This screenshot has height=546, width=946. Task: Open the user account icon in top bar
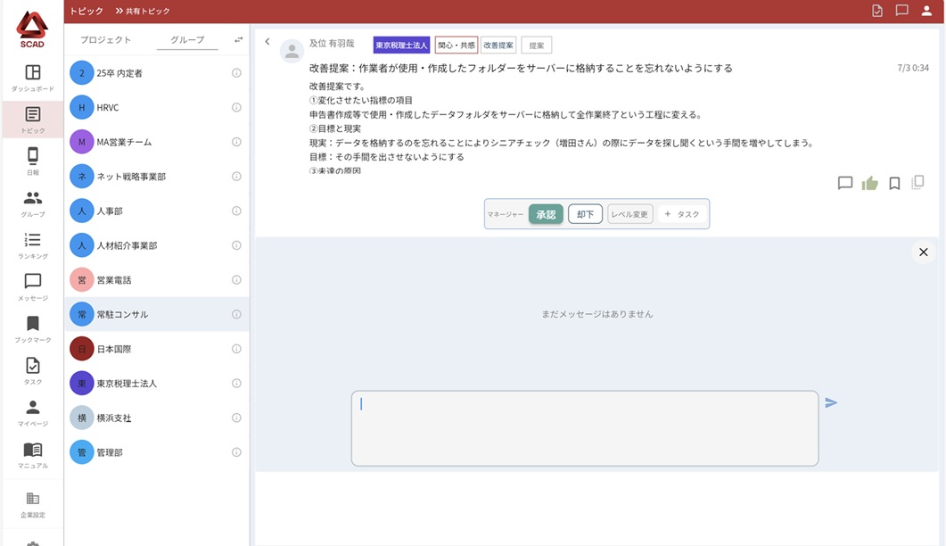pyautogui.click(x=926, y=11)
